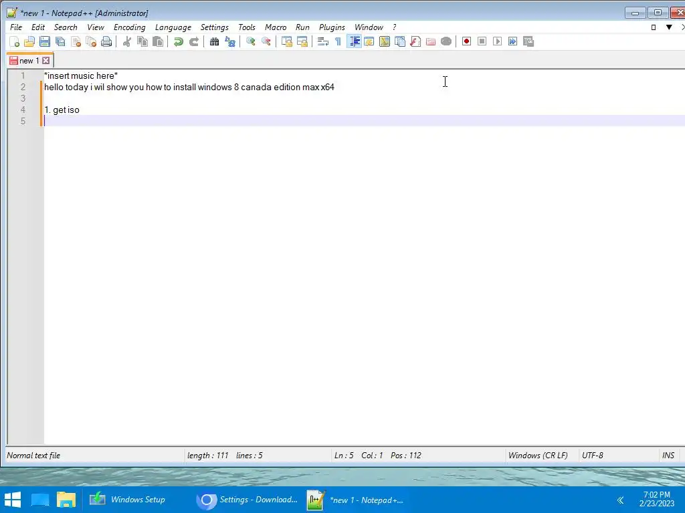Open the View menu
685x513 pixels.
coord(96,27)
